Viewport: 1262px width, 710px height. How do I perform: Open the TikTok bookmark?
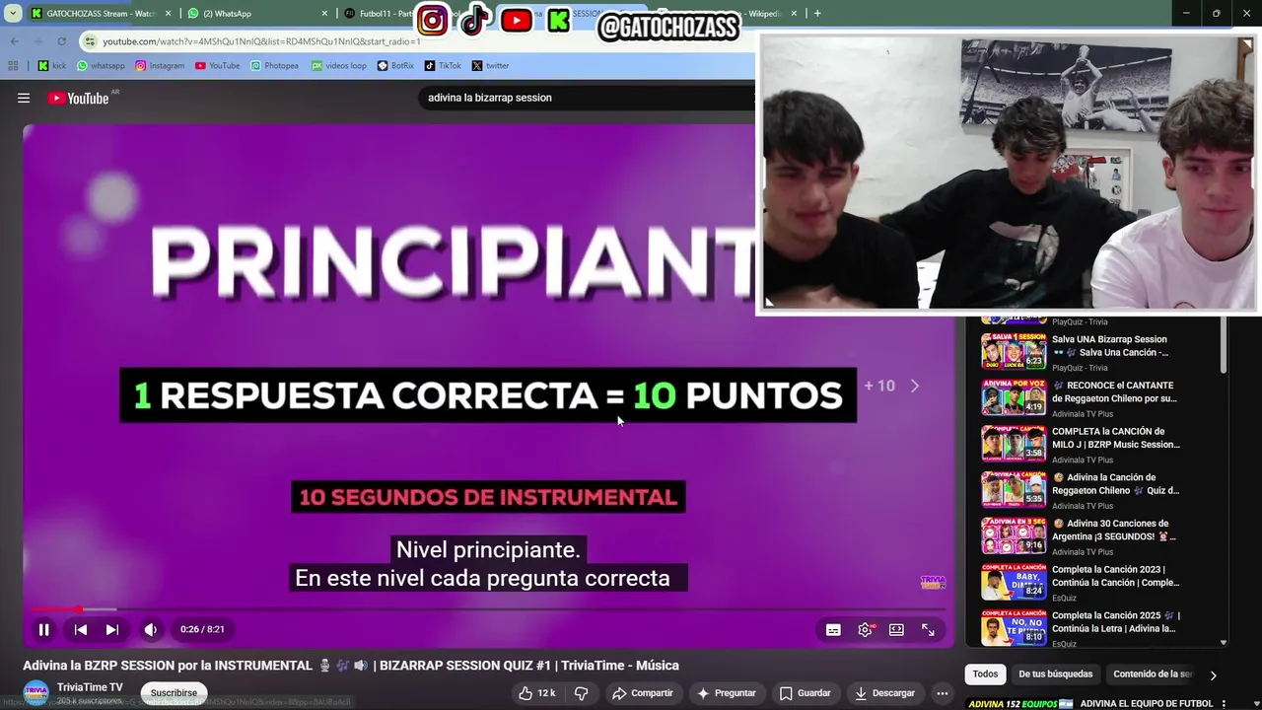tap(443, 66)
